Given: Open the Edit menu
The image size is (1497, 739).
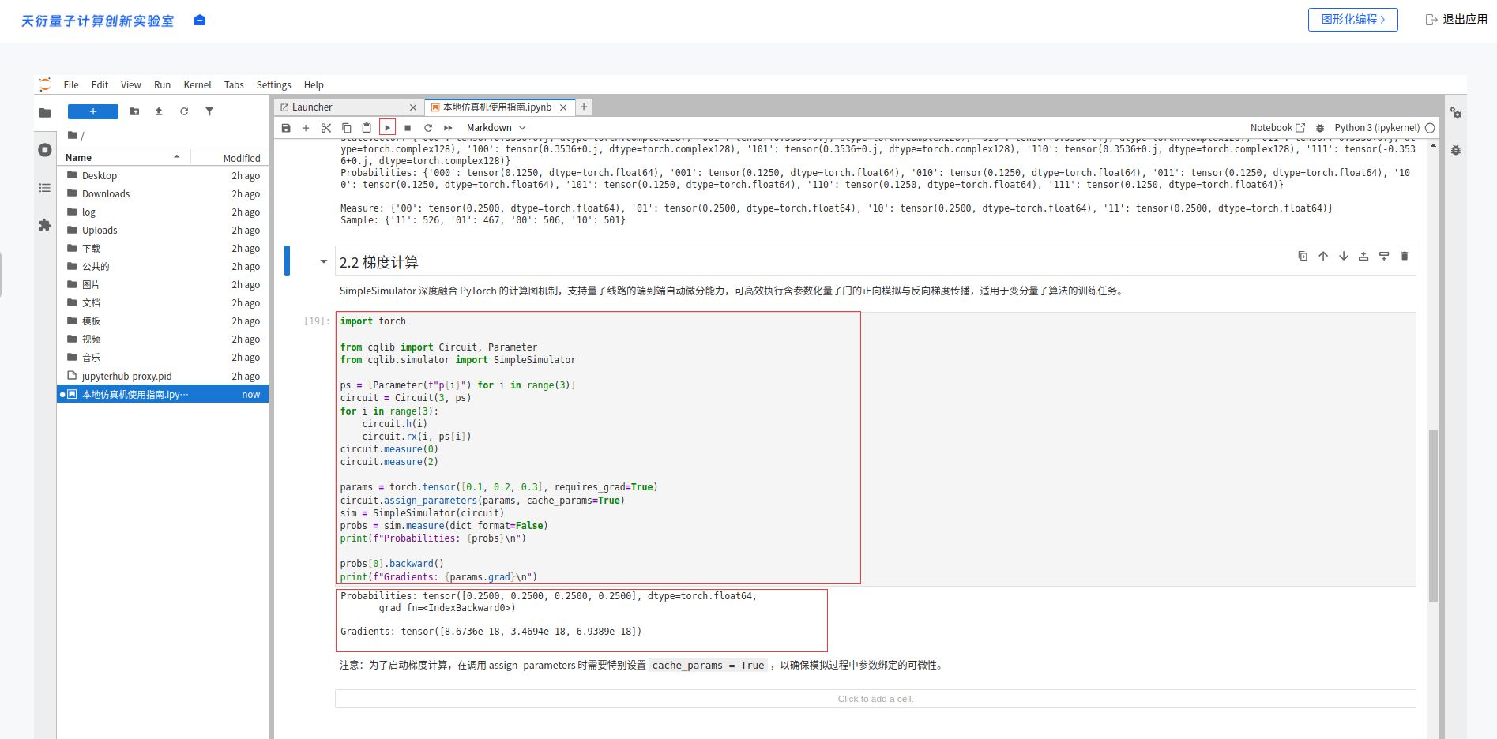Looking at the screenshot, I should (x=100, y=85).
